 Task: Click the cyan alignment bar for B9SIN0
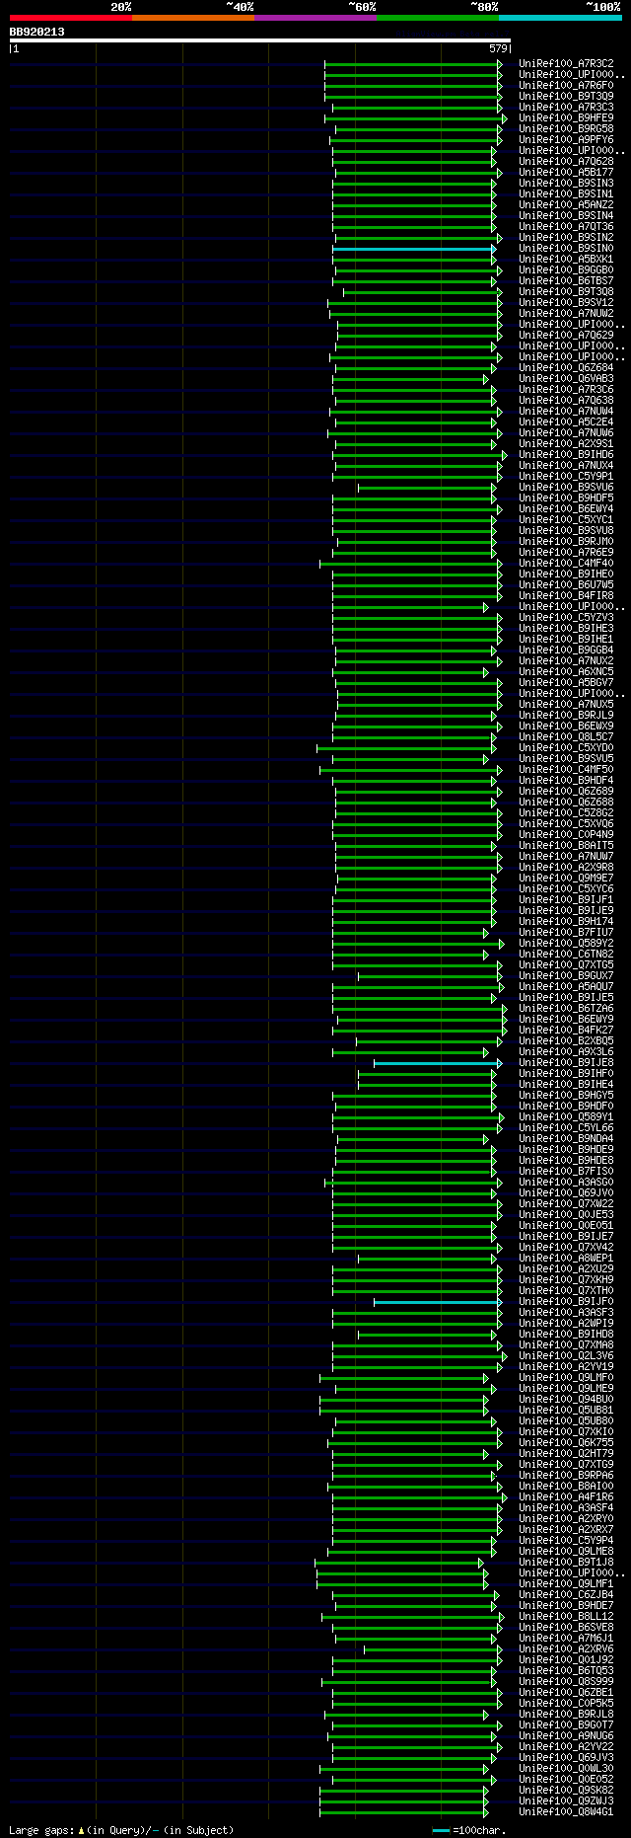click(412, 249)
